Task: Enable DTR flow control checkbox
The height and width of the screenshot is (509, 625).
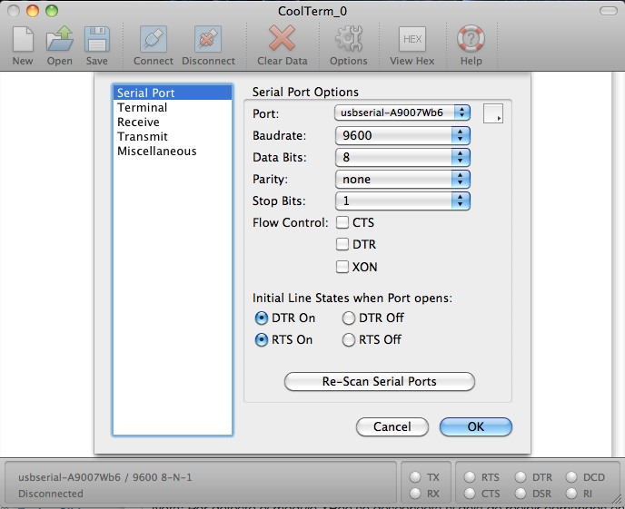Action: 342,244
